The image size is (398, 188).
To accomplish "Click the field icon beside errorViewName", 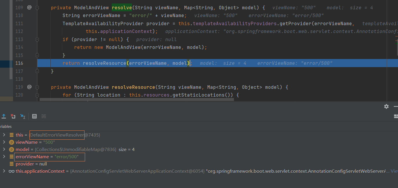I will pos(12,157).
